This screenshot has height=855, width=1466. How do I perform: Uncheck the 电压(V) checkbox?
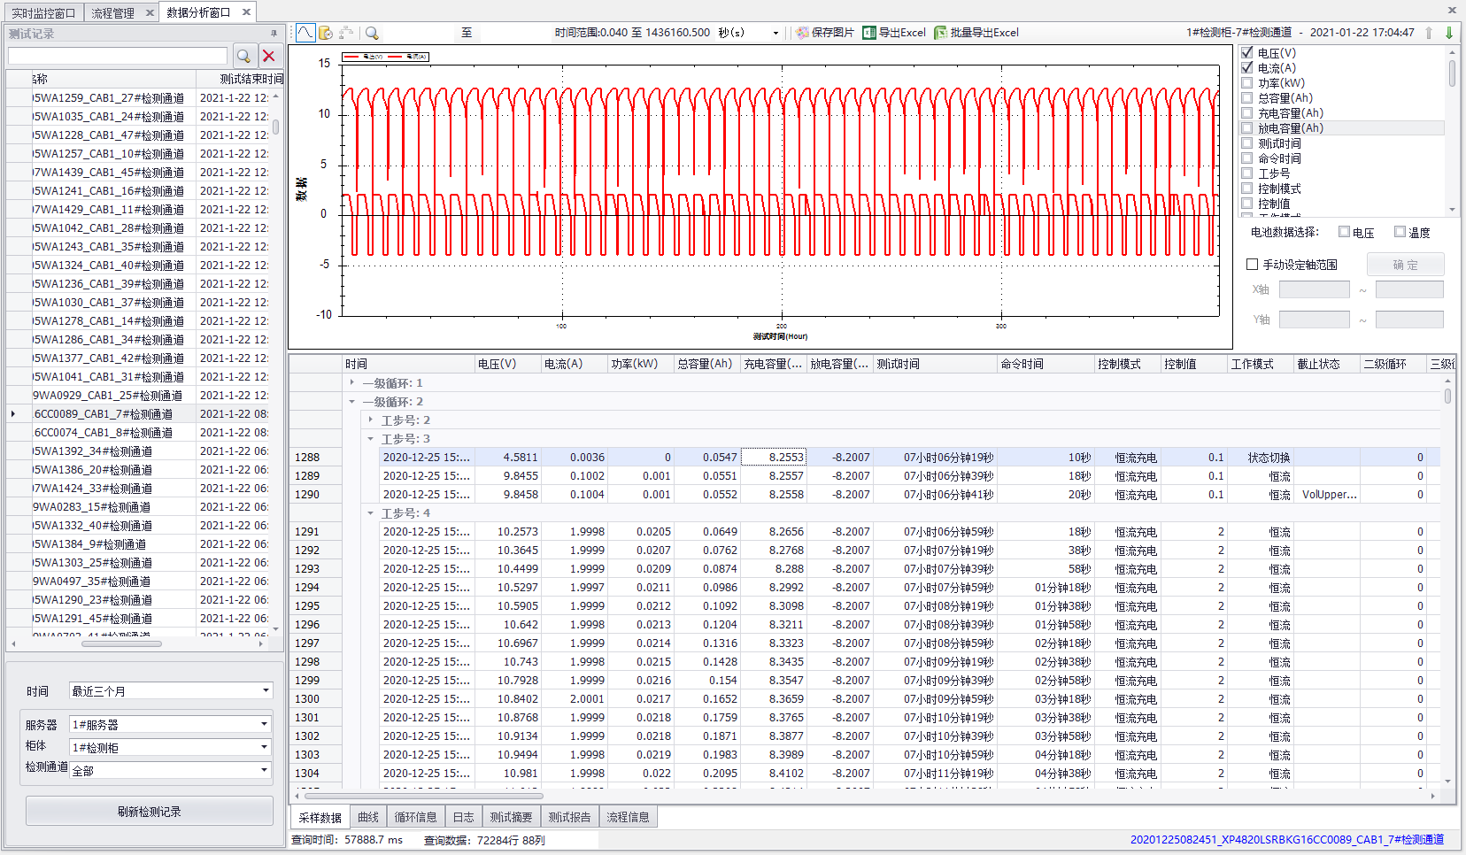click(1247, 52)
